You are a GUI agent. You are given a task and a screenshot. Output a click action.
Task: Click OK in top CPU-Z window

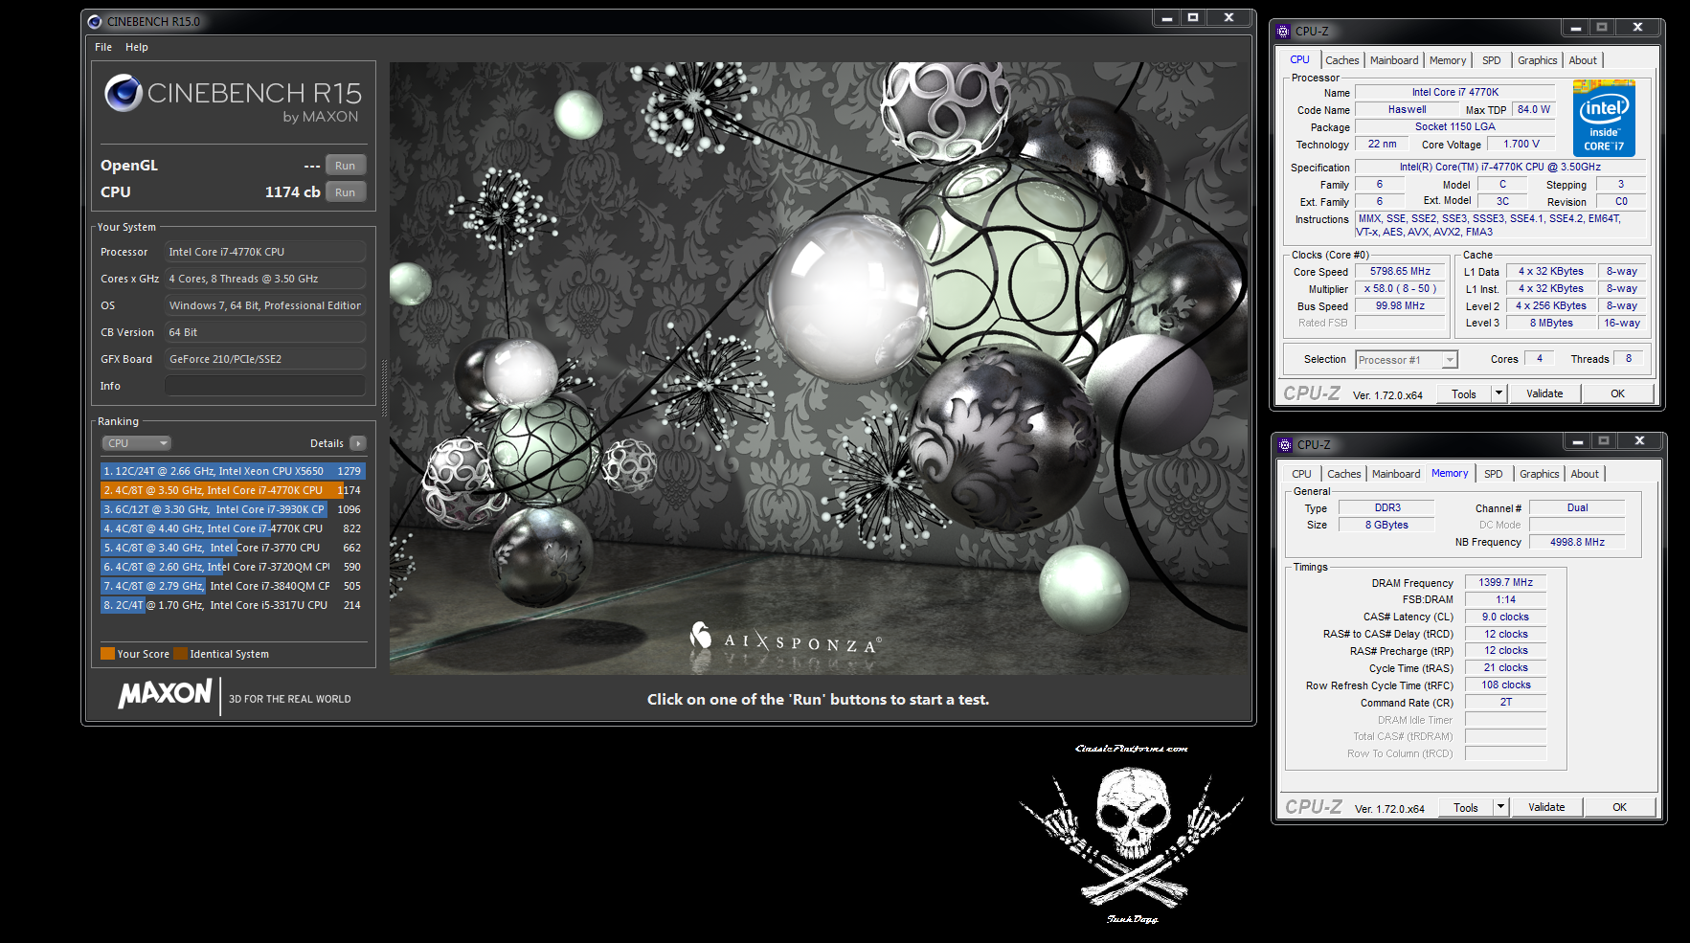1617,393
